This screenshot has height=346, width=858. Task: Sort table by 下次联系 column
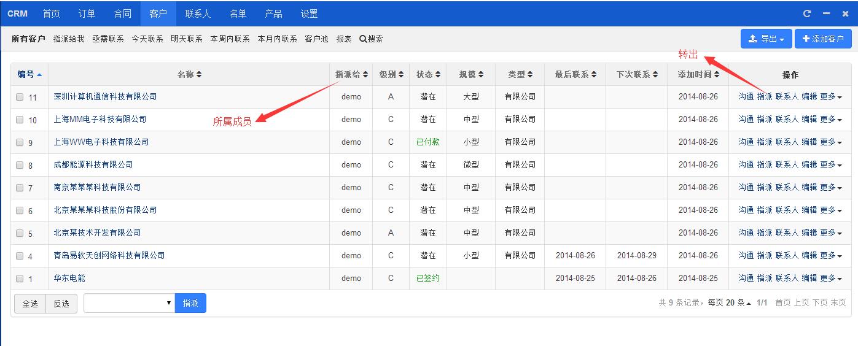pos(637,74)
